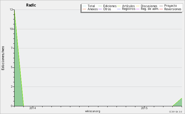Click the Discusiones legend entry

click(147, 6)
